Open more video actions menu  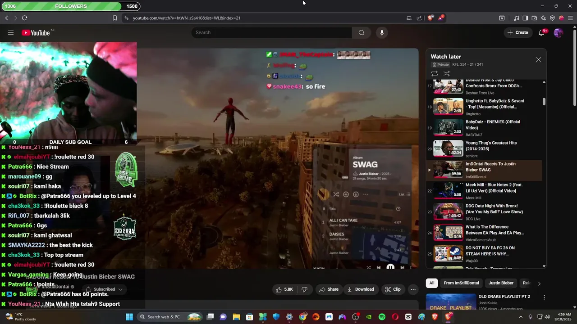pyautogui.click(x=413, y=289)
